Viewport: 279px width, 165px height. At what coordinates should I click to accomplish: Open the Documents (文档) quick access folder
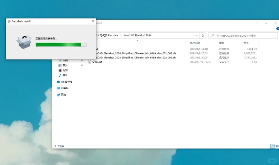tap(65, 61)
